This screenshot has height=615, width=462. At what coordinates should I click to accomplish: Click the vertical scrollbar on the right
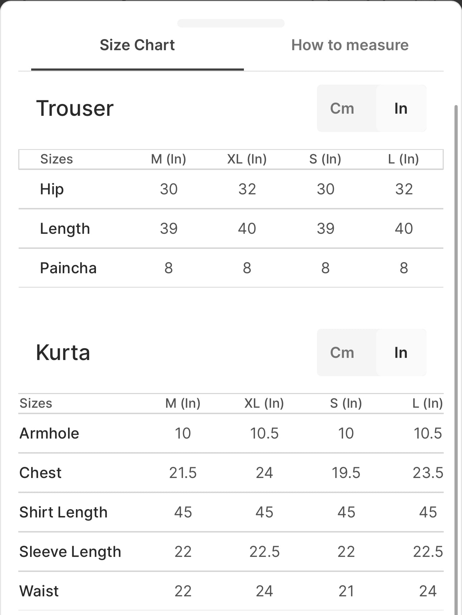click(456, 359)
